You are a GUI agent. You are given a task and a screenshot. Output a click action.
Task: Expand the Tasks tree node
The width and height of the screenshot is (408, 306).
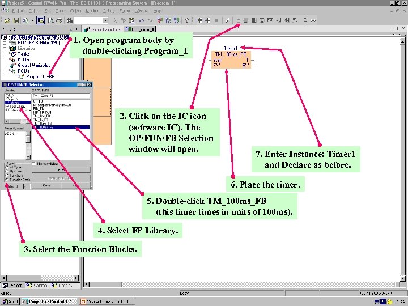point(5,54)
